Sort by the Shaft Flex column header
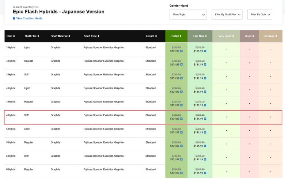The width and height of the screenshot is (285, 179). (x=32, y=36)
